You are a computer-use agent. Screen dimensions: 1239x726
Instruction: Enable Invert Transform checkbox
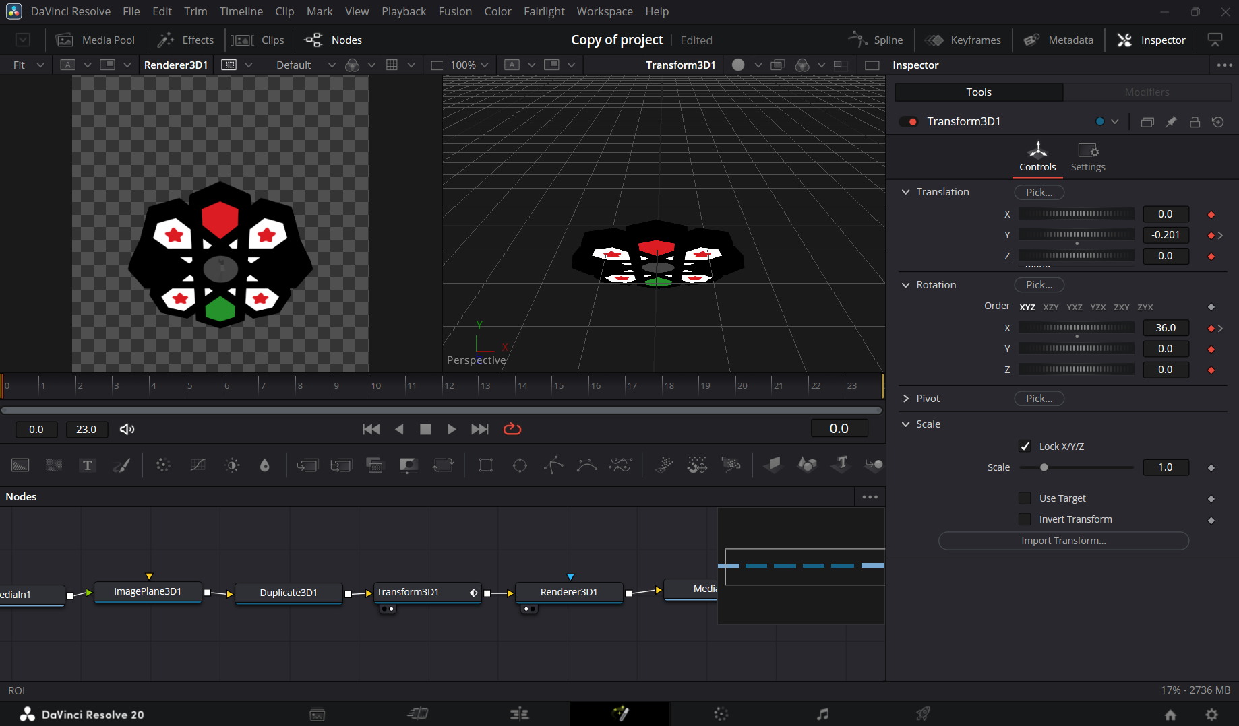(1025, 519)
